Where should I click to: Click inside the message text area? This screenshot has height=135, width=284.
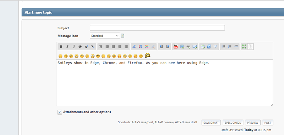pos(165,83)
